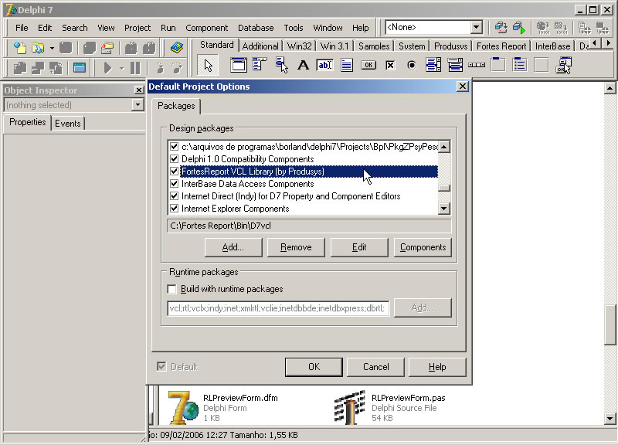This screenshot has width=618, height=445.
Task: Open the Component menu
Action: [206, 28]
